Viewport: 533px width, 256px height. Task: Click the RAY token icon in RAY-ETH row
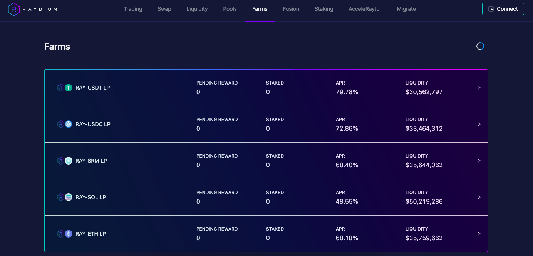(60, 234)
